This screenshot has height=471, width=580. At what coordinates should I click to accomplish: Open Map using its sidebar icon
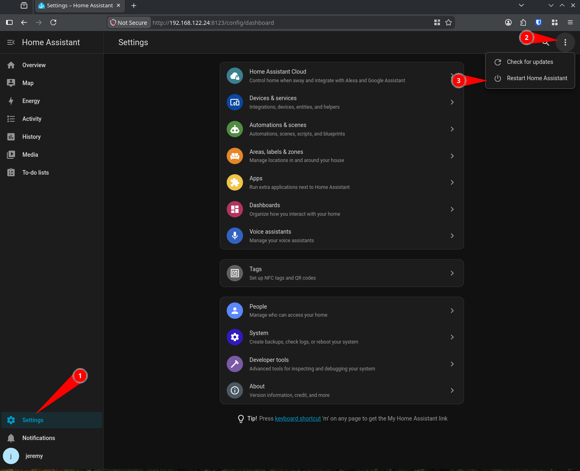click(11, 83)
